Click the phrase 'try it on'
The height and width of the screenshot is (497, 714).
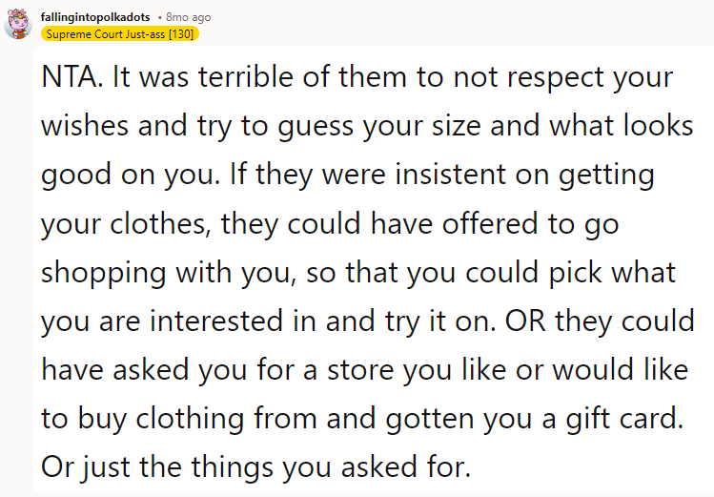coord(436,321)
